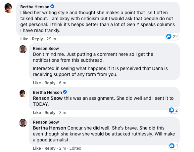Click the thumbs-up reaction showing 1 like

pos(172,146)
